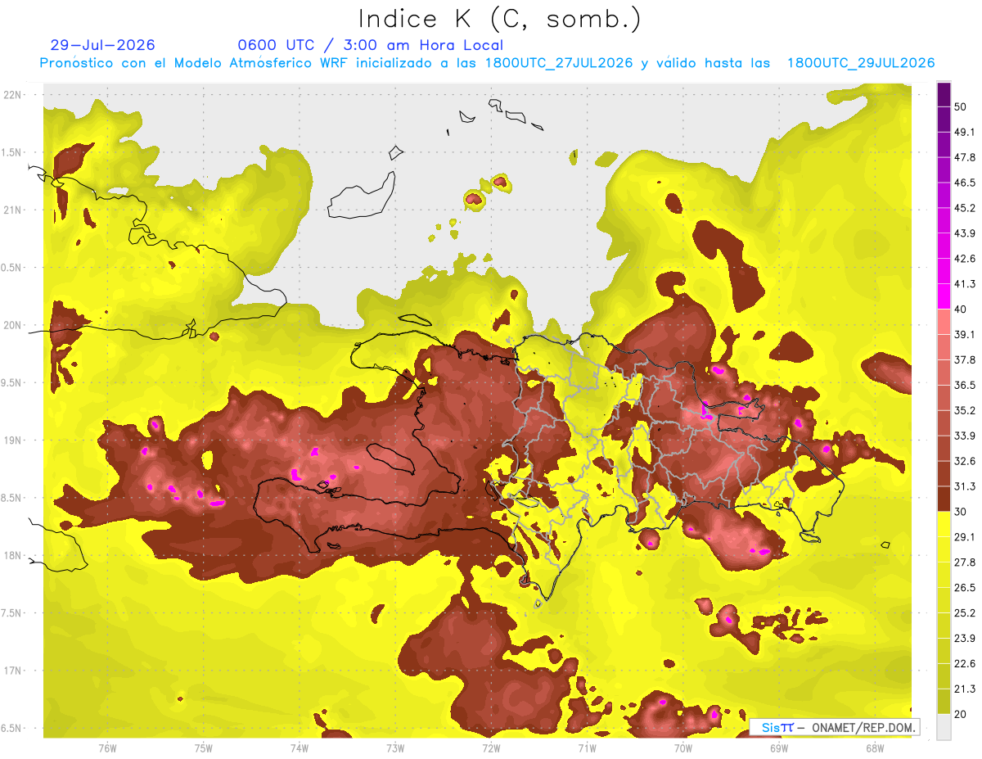Image resolution: width=982 pixels, height=759 pixels.
Task: Click the colorbar value "49.1"
Action: point(965,132)
